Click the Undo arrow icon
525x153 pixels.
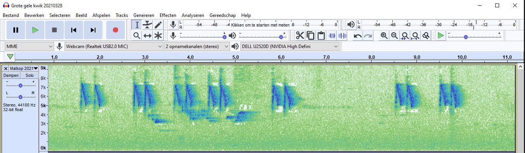click(358, 36)
